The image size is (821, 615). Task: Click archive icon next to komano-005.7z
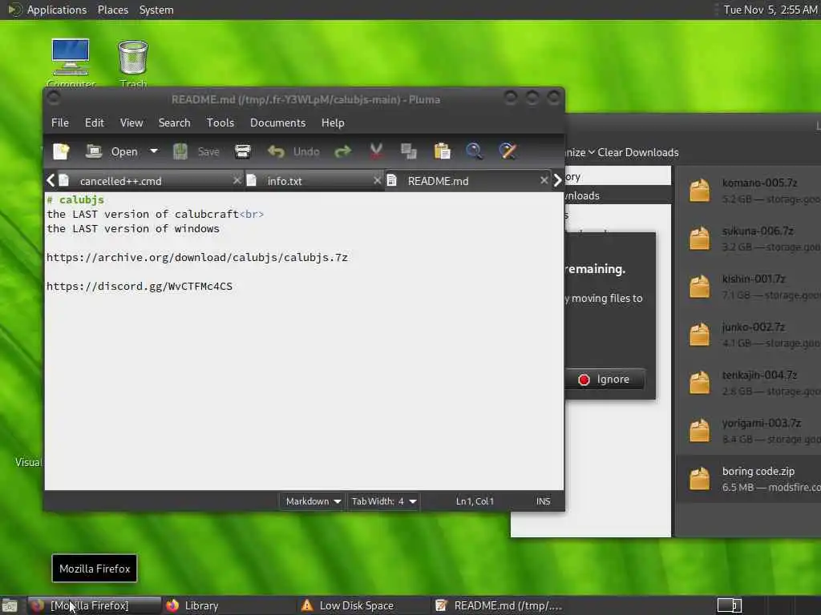click(x=699, y=190)
